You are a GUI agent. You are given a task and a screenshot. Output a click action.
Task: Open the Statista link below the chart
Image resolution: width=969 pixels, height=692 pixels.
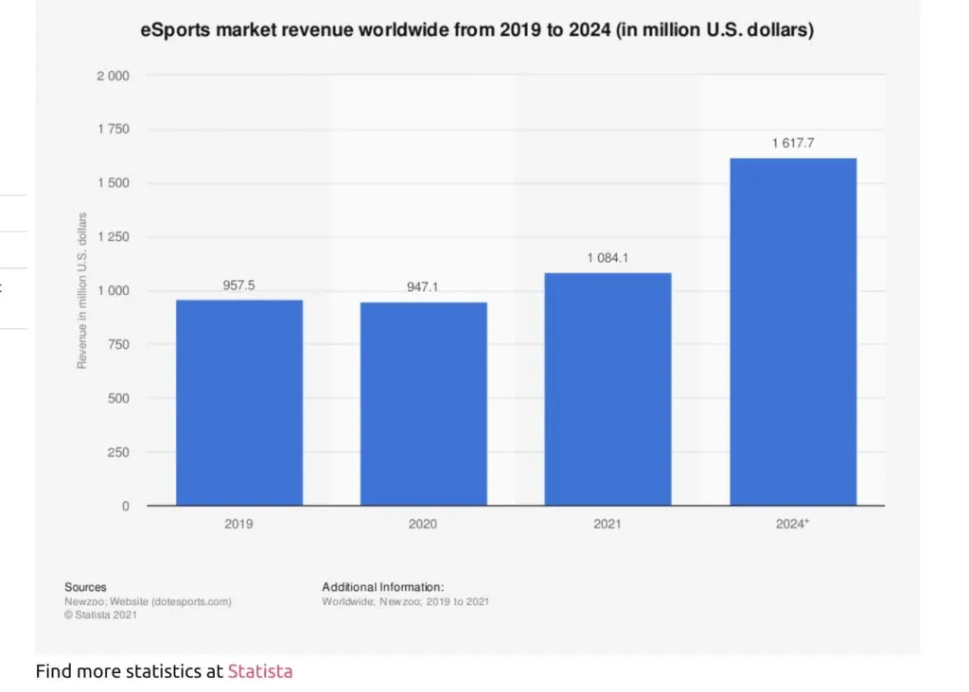point(259,672)
